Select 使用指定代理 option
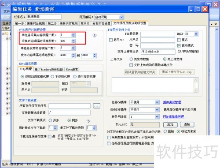The height and width of the screenshot is (168, 220). [x=75, y=77]
